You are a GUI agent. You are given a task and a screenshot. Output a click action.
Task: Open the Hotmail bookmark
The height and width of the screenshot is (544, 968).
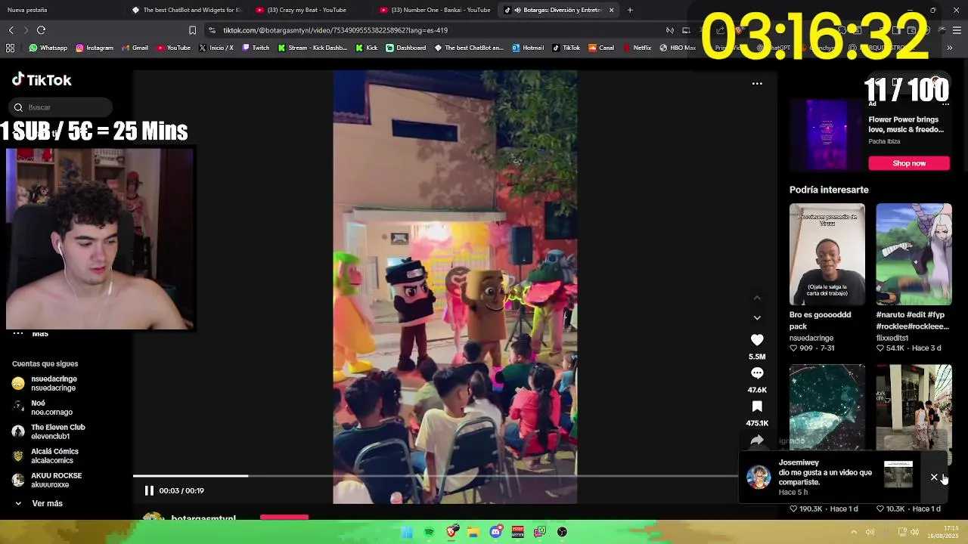(528, 48)
